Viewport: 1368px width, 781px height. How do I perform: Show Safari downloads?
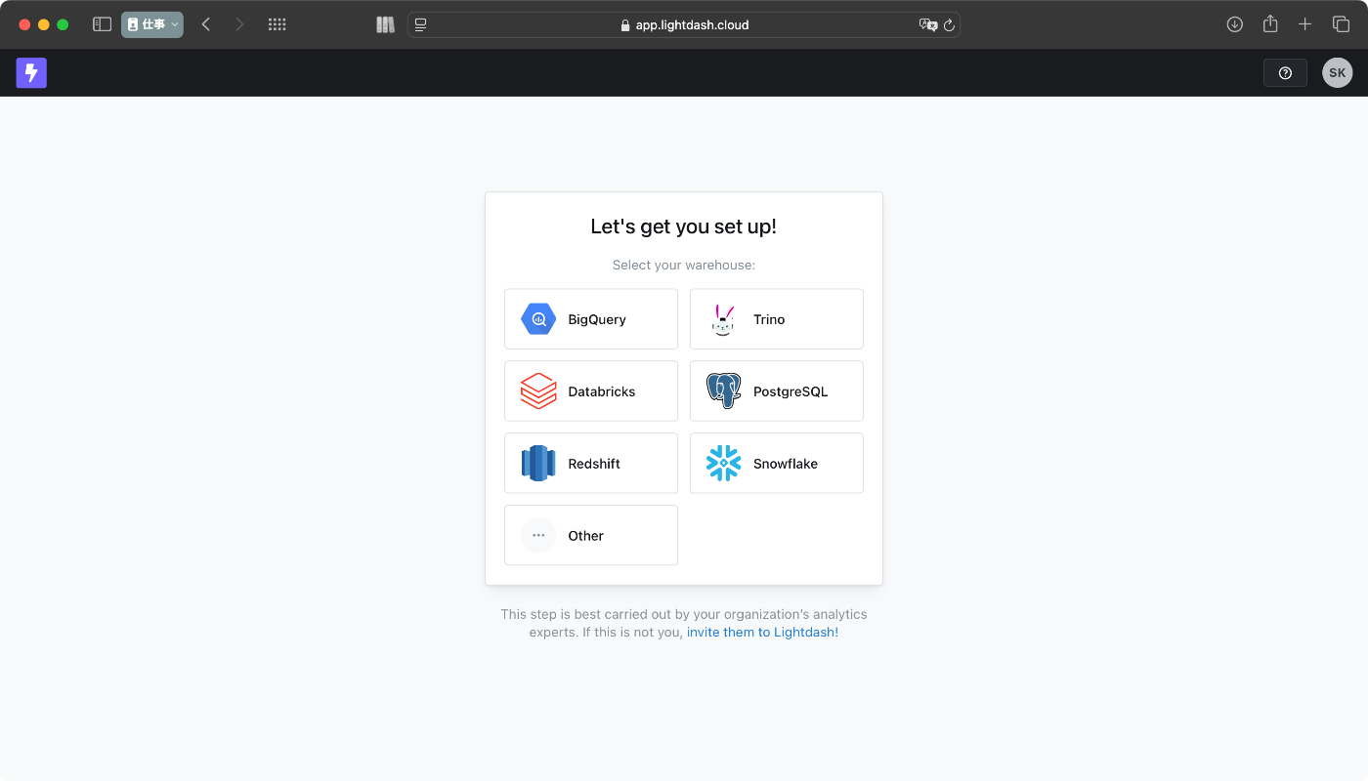coord(1235,24)
